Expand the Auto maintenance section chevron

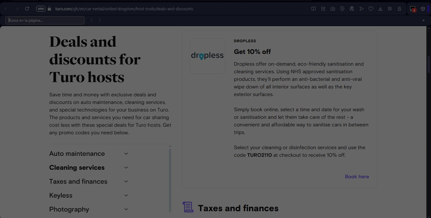[x=126, y=154]
